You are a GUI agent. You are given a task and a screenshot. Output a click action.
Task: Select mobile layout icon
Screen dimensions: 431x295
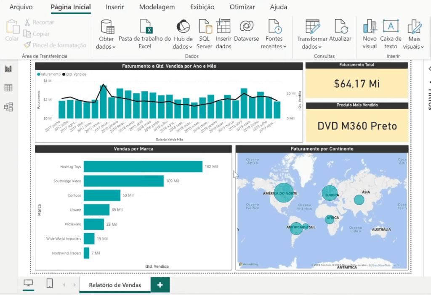[x=50, y=283]
